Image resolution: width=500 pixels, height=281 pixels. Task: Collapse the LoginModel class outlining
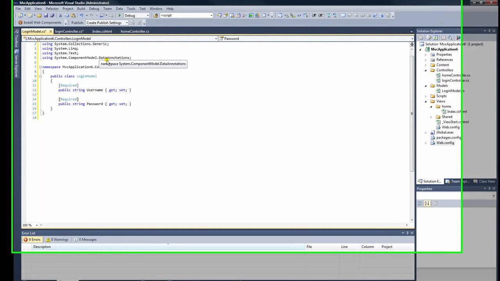pos(40,76)
